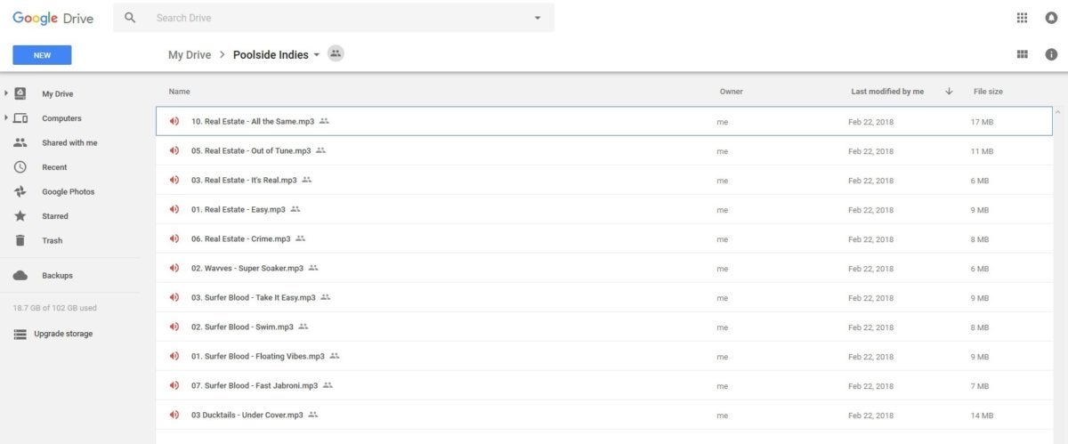Click the audio icon for Super Soaker.mp3
The image size is (1068, 444).
174,268
